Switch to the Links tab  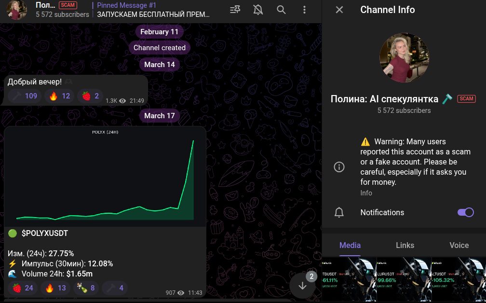click(405, 245)
